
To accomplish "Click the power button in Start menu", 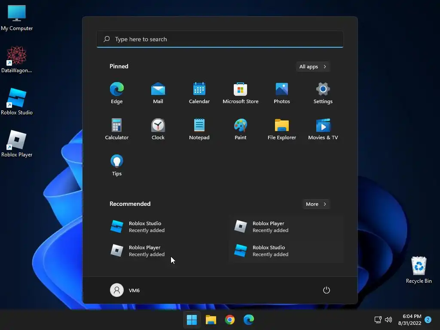I will point(327,290).
